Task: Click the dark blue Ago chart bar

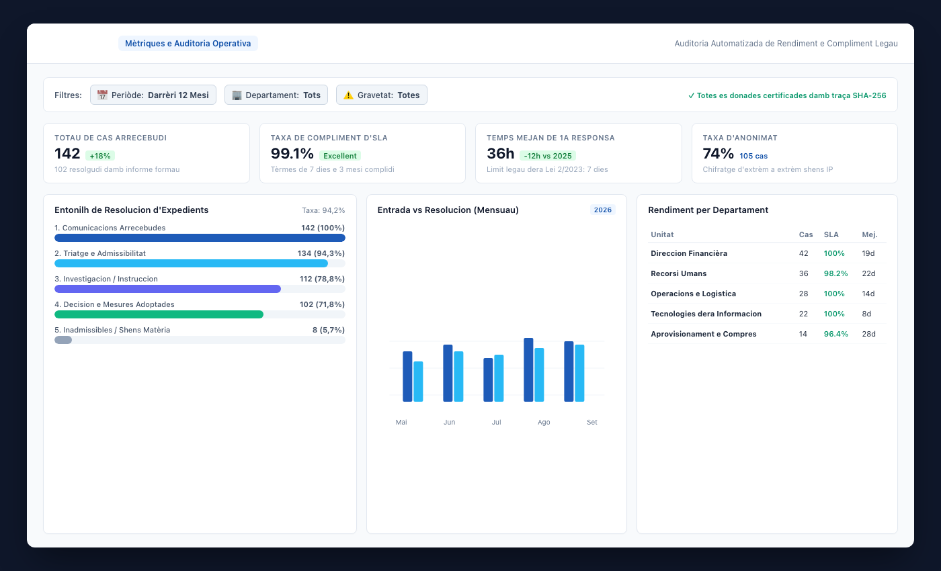Action: click(528, 369)
